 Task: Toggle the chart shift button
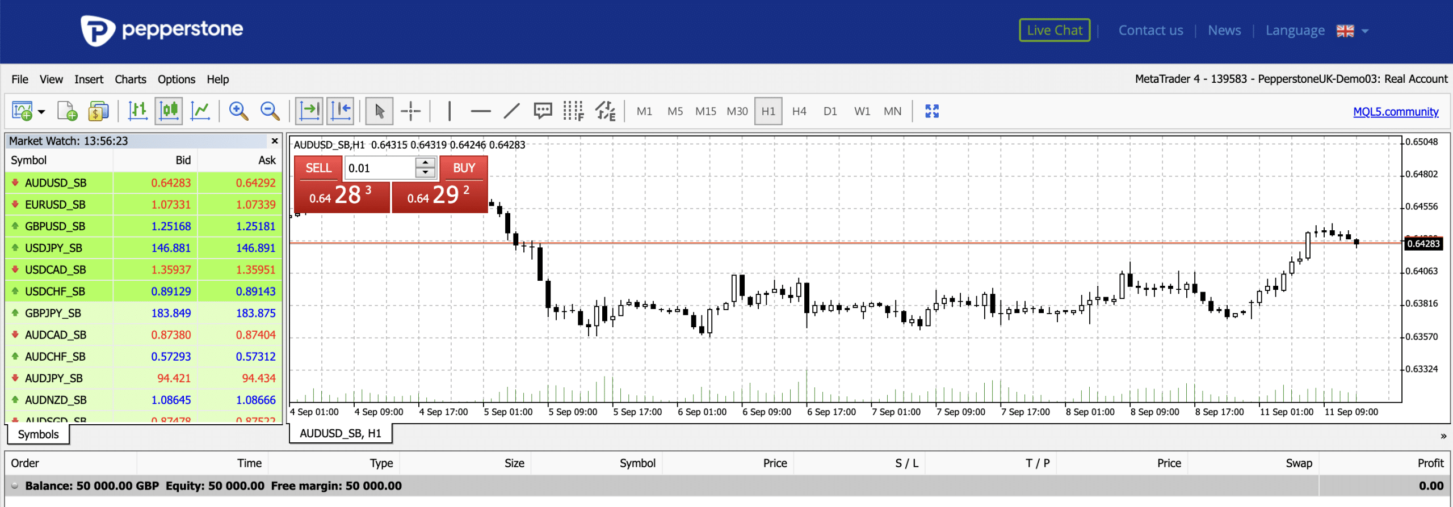[x=341, y=111]
